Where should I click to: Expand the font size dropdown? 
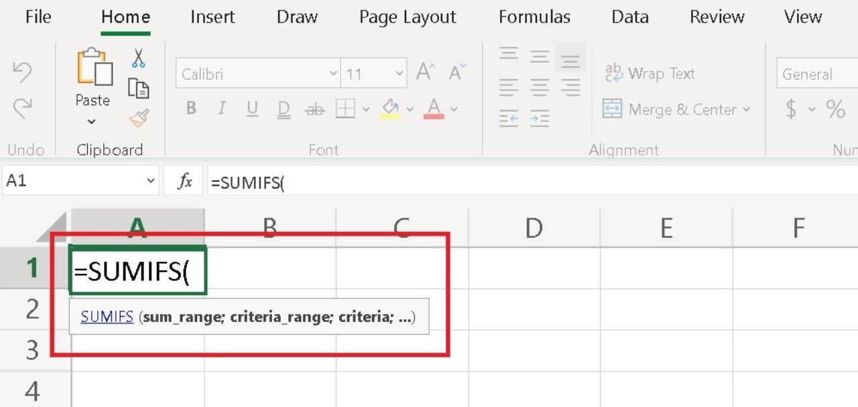tap(400, 74)
